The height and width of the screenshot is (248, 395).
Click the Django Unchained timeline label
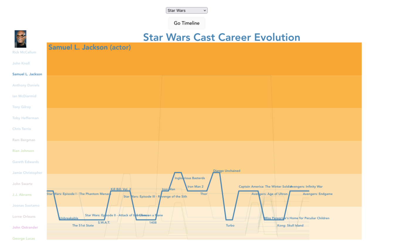point(227,171)
